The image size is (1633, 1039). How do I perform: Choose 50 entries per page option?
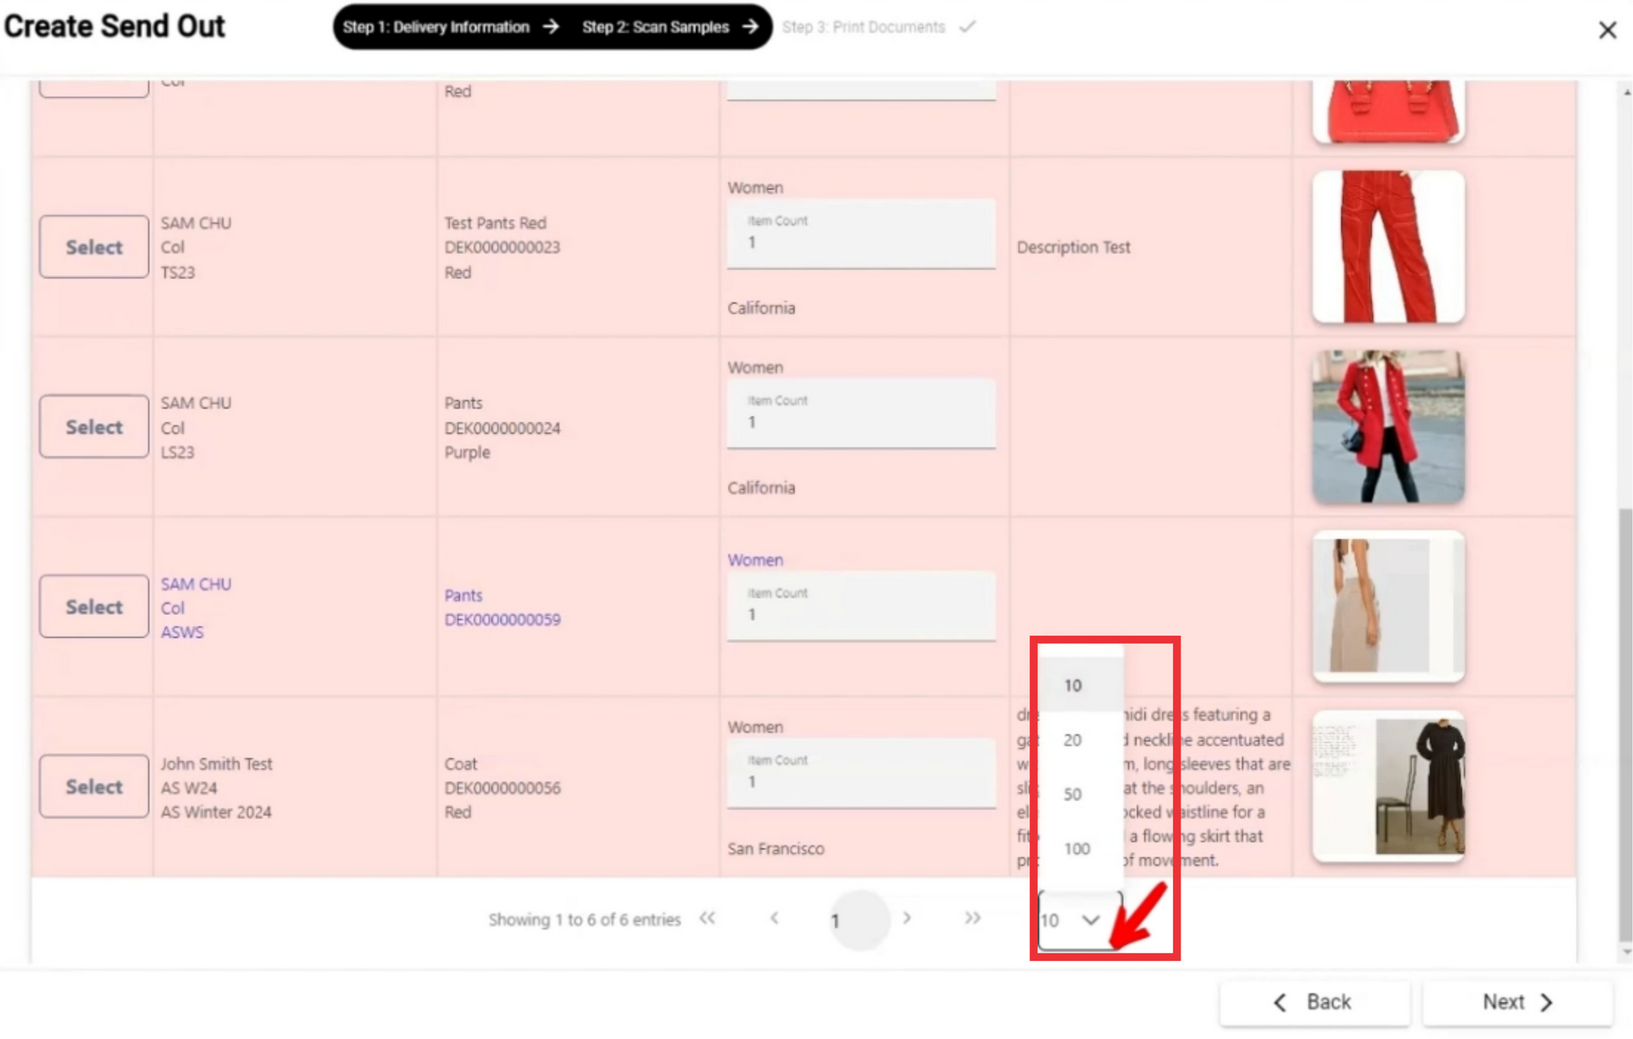point(1081,794)
